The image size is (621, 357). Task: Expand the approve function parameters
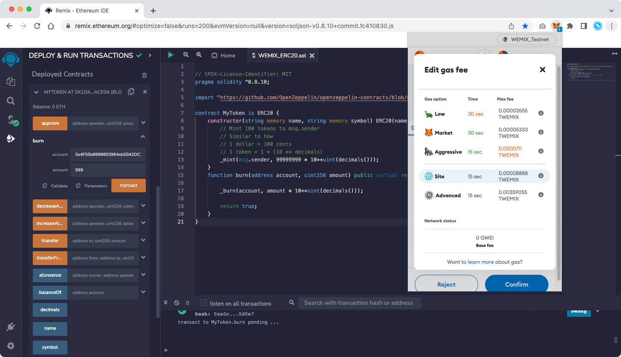143,123
